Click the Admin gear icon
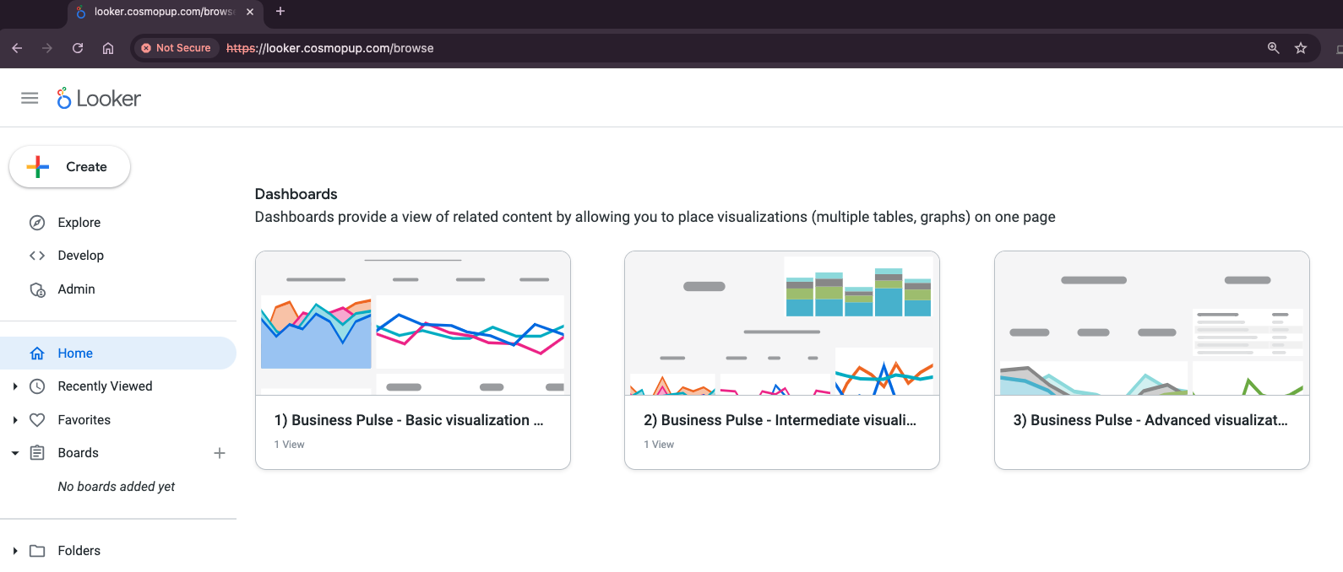This screenshot has height=572, width=1343. (37, 289)
